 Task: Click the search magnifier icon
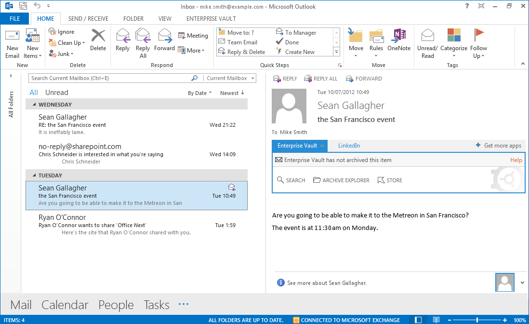coord(194,78)
